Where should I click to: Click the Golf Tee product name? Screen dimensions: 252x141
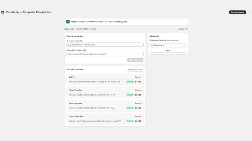coord(72,77)
